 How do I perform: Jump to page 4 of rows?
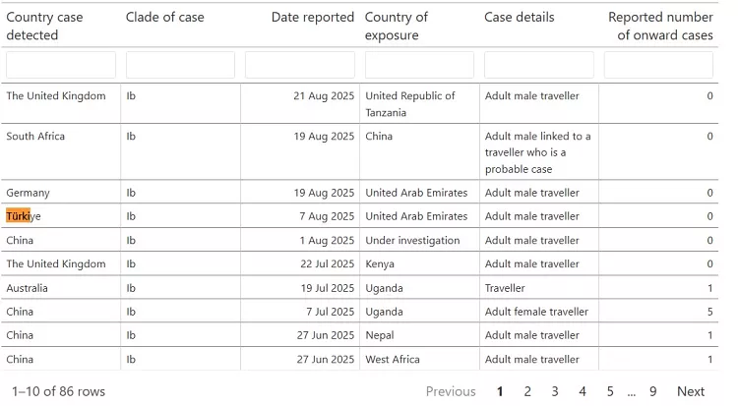tap(583, 391)
